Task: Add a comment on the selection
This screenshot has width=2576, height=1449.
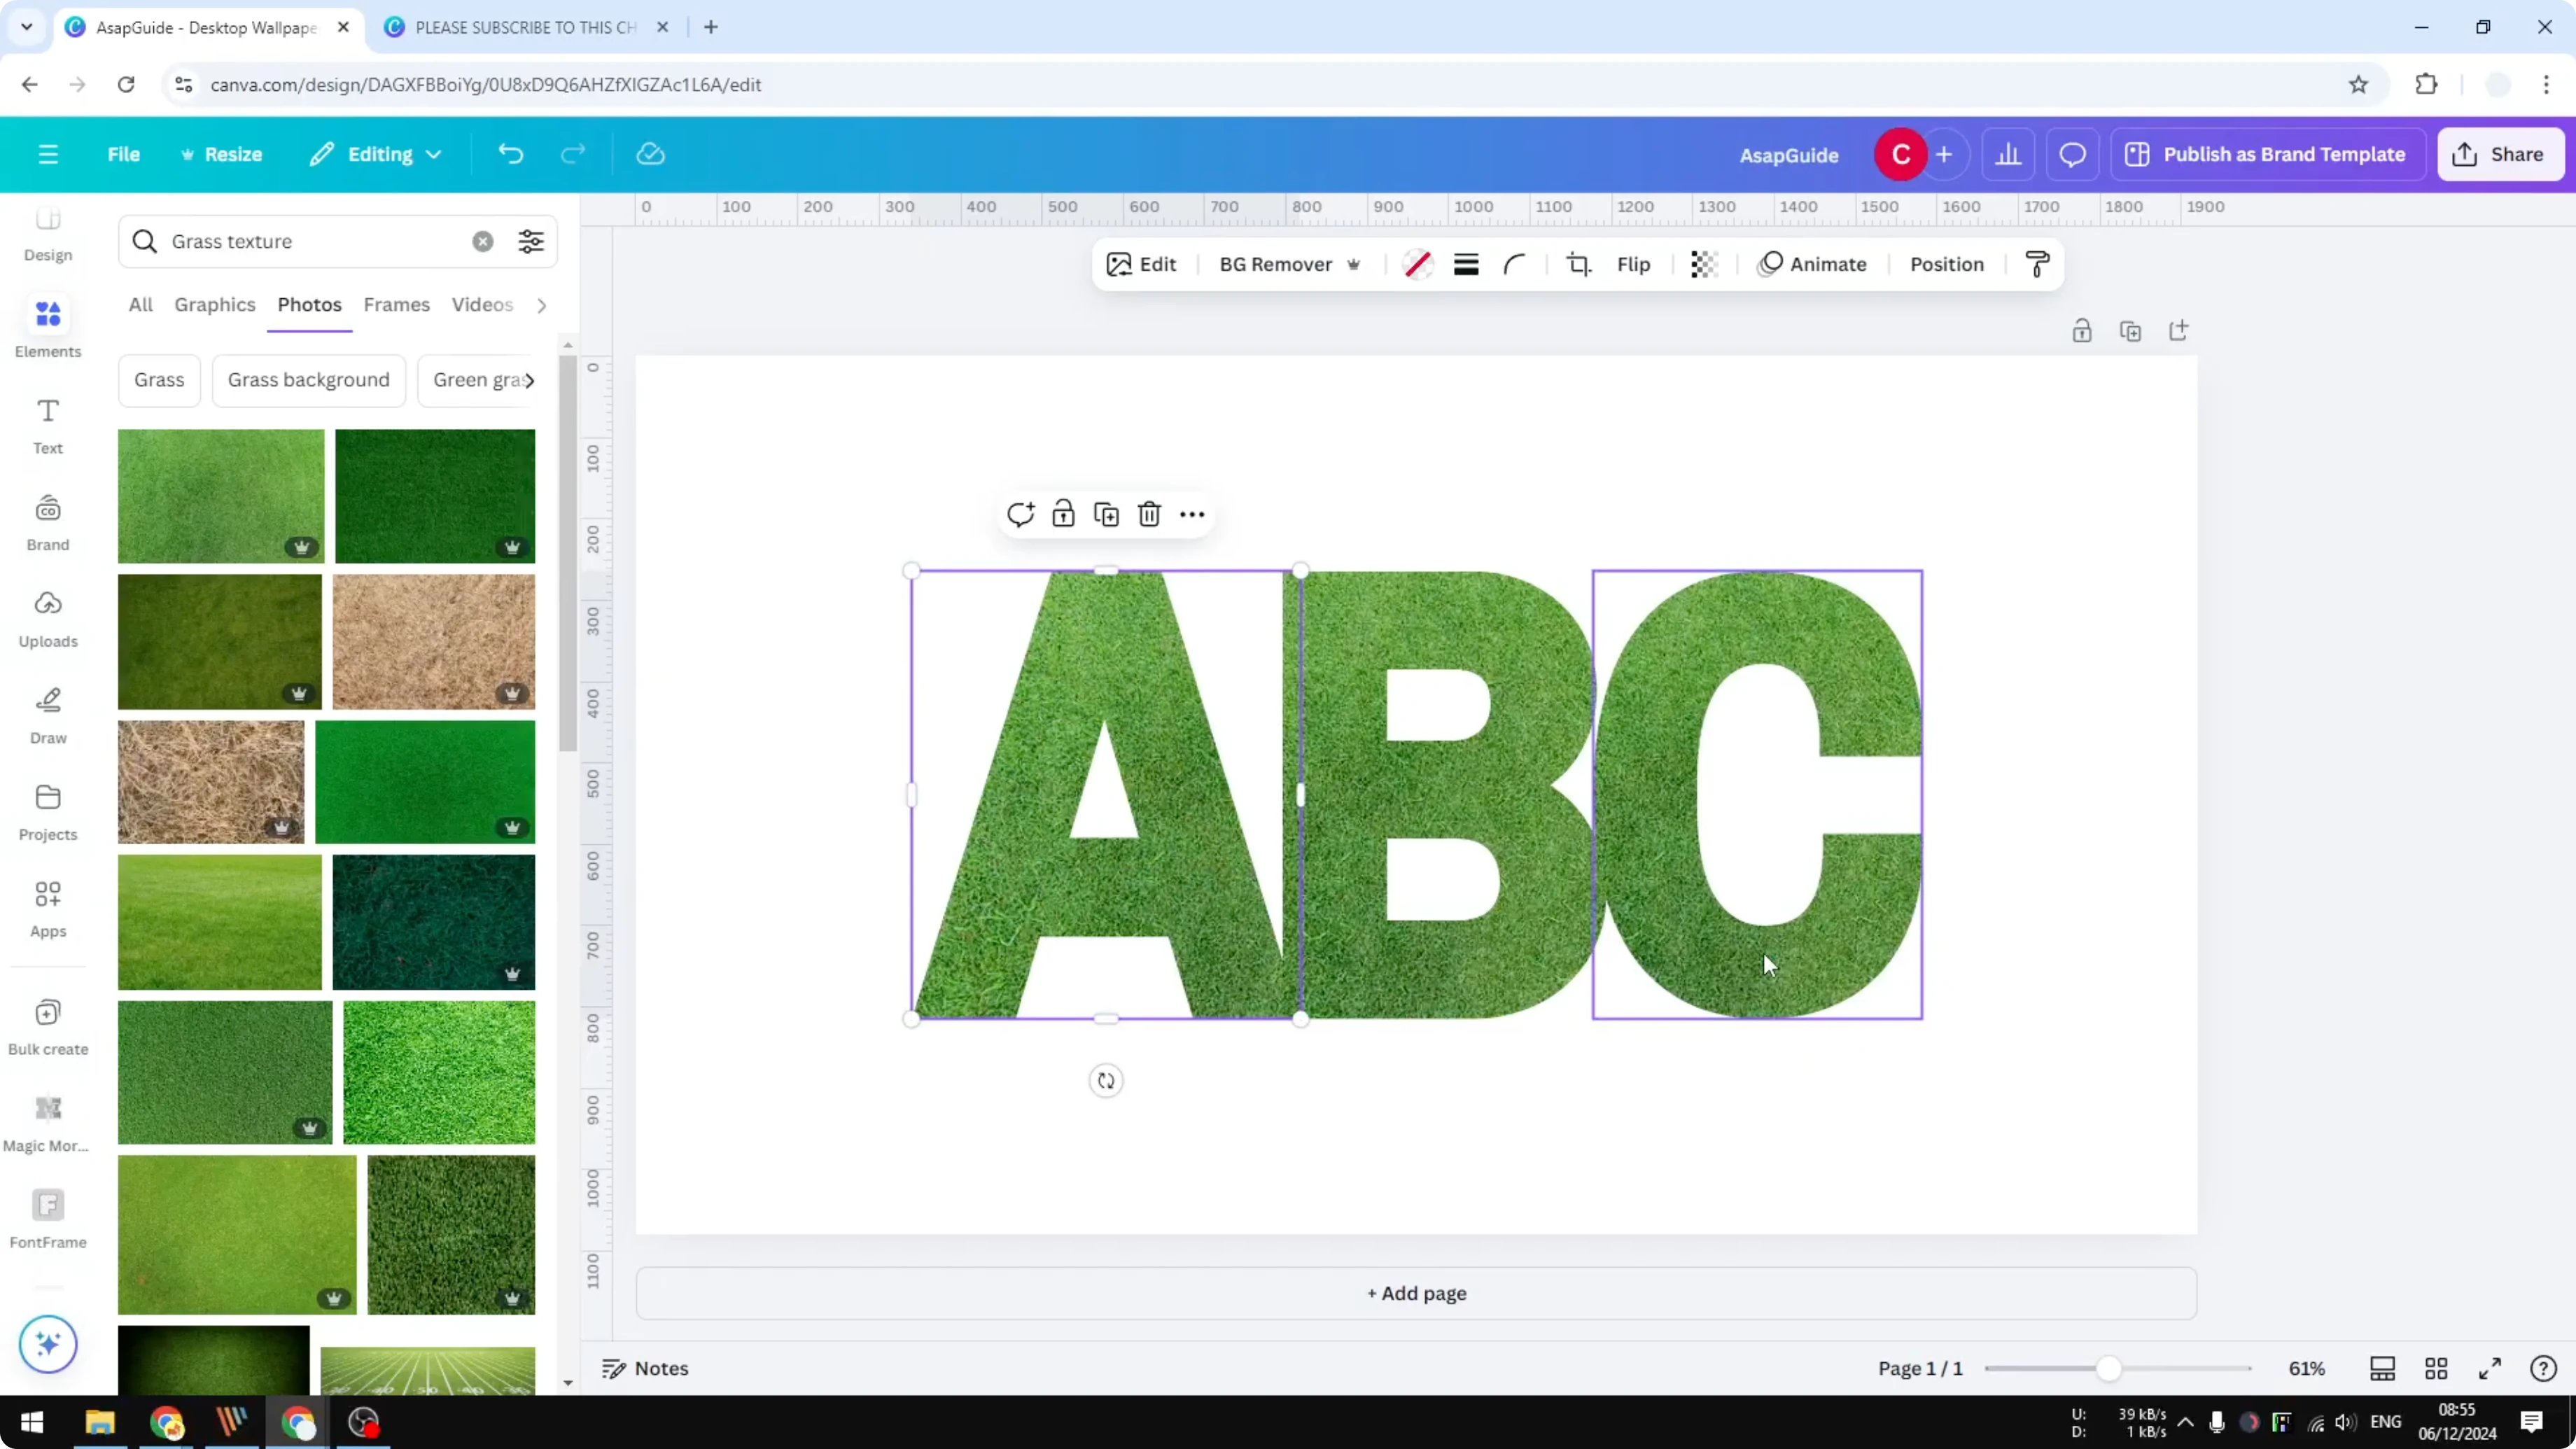Action: pos(1020,513)
